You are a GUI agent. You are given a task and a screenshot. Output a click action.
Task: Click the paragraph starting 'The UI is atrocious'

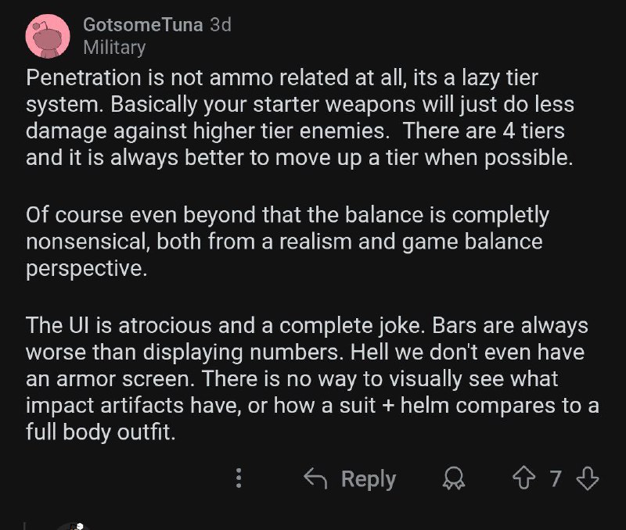312,379
